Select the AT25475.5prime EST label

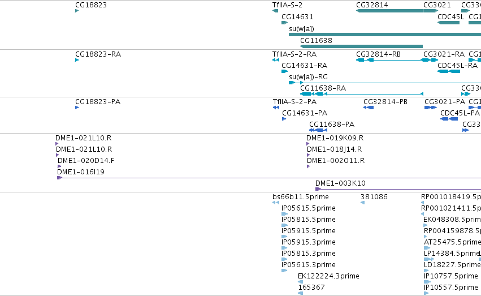452,243
